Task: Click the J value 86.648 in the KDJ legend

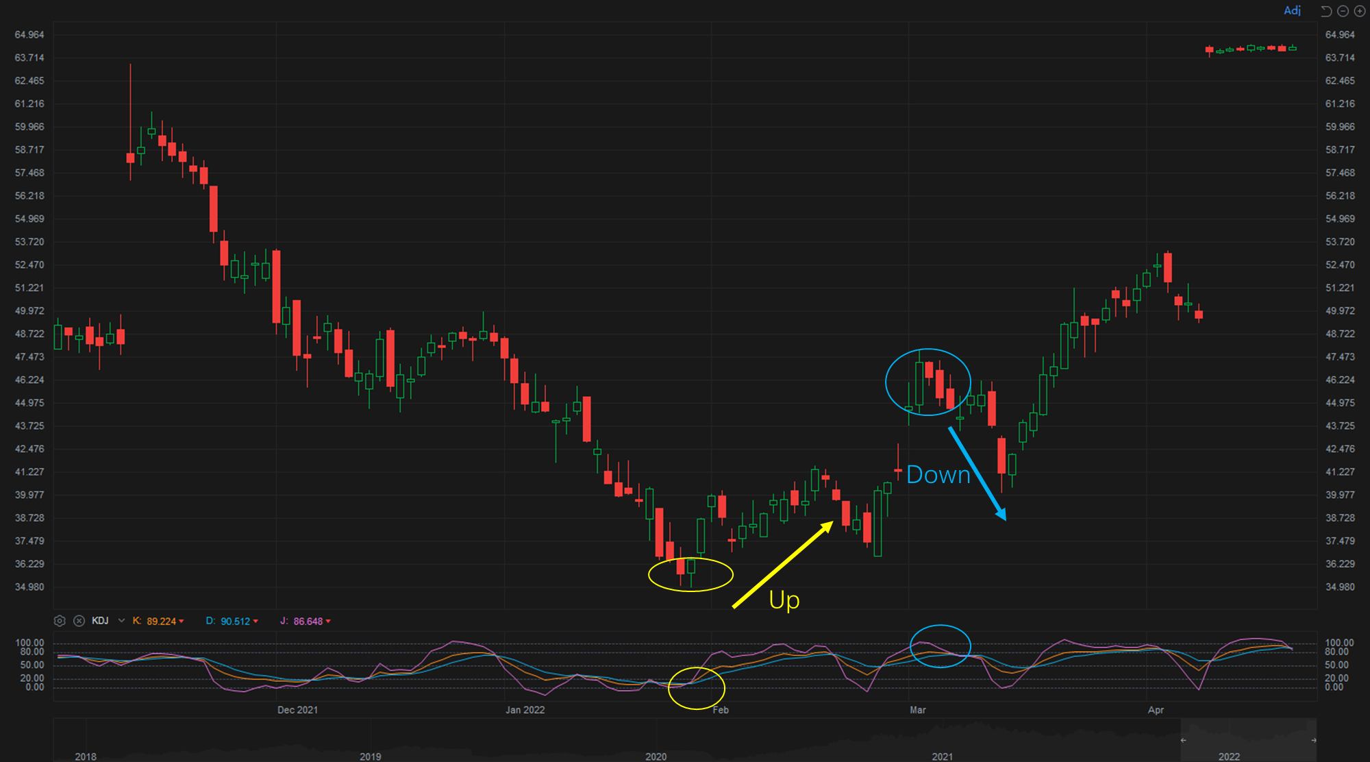Action: click(x=308, y=622)
